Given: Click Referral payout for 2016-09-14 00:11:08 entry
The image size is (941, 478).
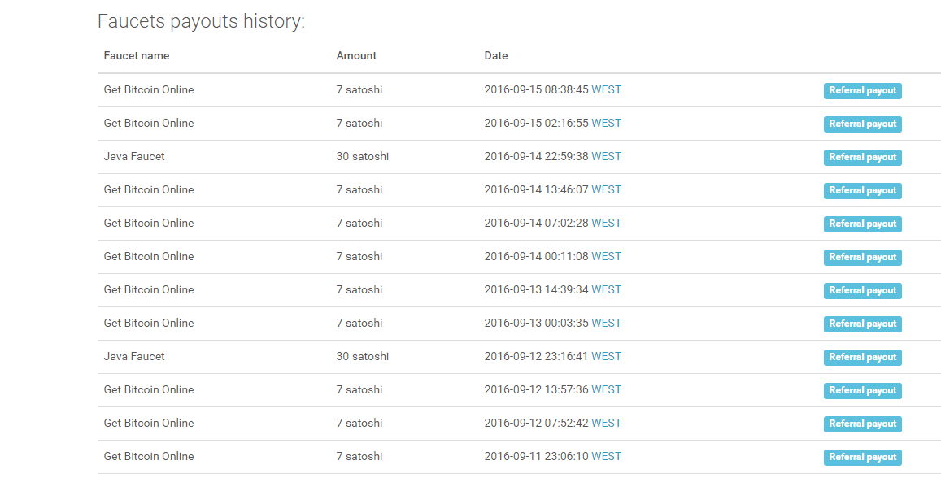Looking at the screenshot, I should (862, 257).
